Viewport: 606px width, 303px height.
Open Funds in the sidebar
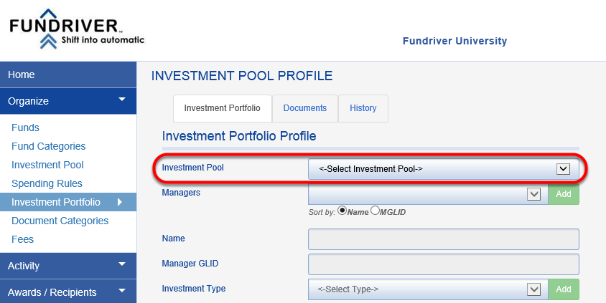tap(26, 128)
